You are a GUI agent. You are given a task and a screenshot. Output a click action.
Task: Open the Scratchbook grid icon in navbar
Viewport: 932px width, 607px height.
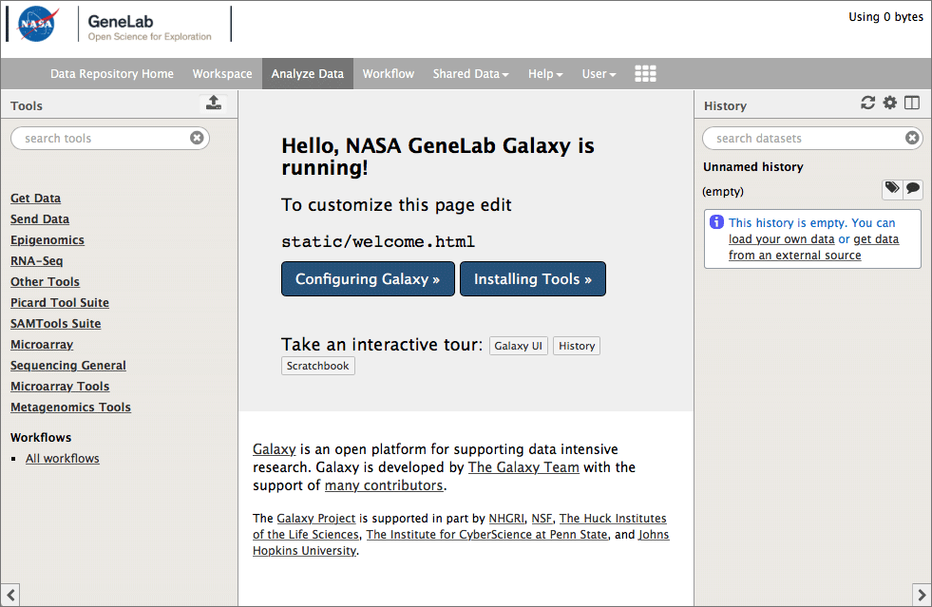tap(645, 74)
